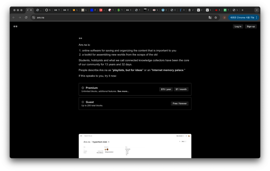Open the site information icon beside are.na URL
Viewport: 270px width, 171px height.
click(x=33, y=18)
